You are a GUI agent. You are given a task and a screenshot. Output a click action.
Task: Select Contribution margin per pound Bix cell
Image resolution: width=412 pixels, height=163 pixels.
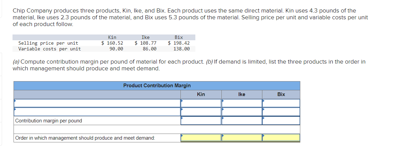[x=281, y=120]
